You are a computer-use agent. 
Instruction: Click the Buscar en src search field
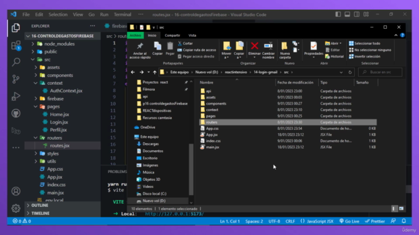coord(380,72)
